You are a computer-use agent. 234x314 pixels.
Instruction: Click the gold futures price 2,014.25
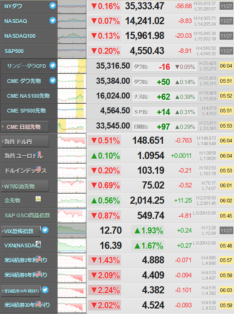(147, 200)
